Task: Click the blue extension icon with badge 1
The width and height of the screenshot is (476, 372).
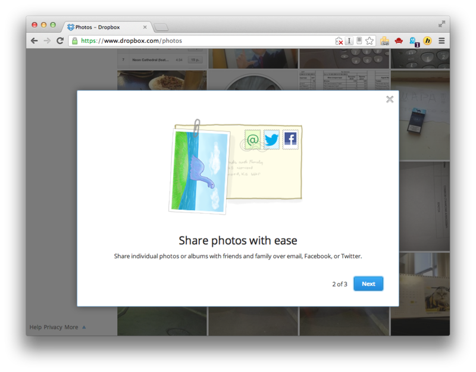Action: [414, 41]
